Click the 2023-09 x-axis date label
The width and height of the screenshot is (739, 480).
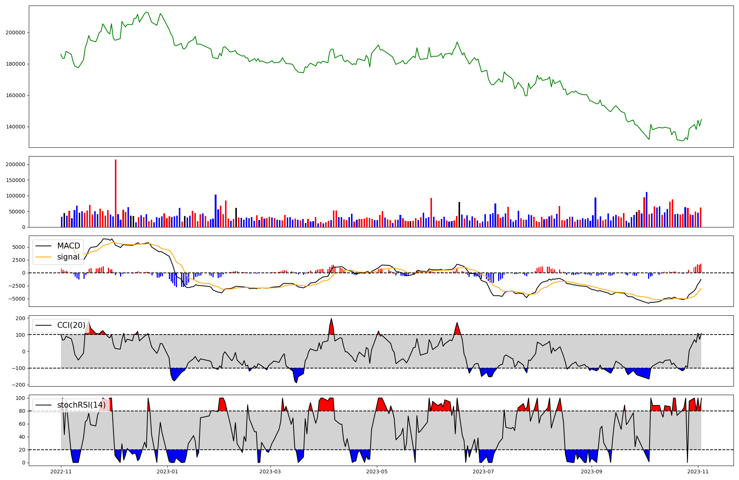[592, 472]
